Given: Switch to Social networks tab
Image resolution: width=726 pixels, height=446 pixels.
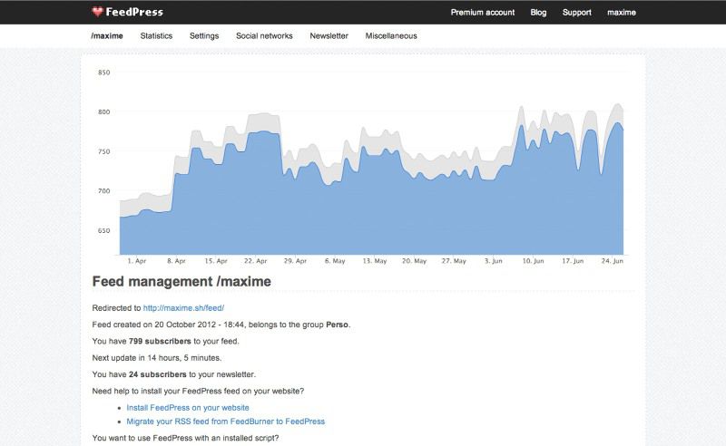Looking at the screenshot, I should (x=264, y=36).
